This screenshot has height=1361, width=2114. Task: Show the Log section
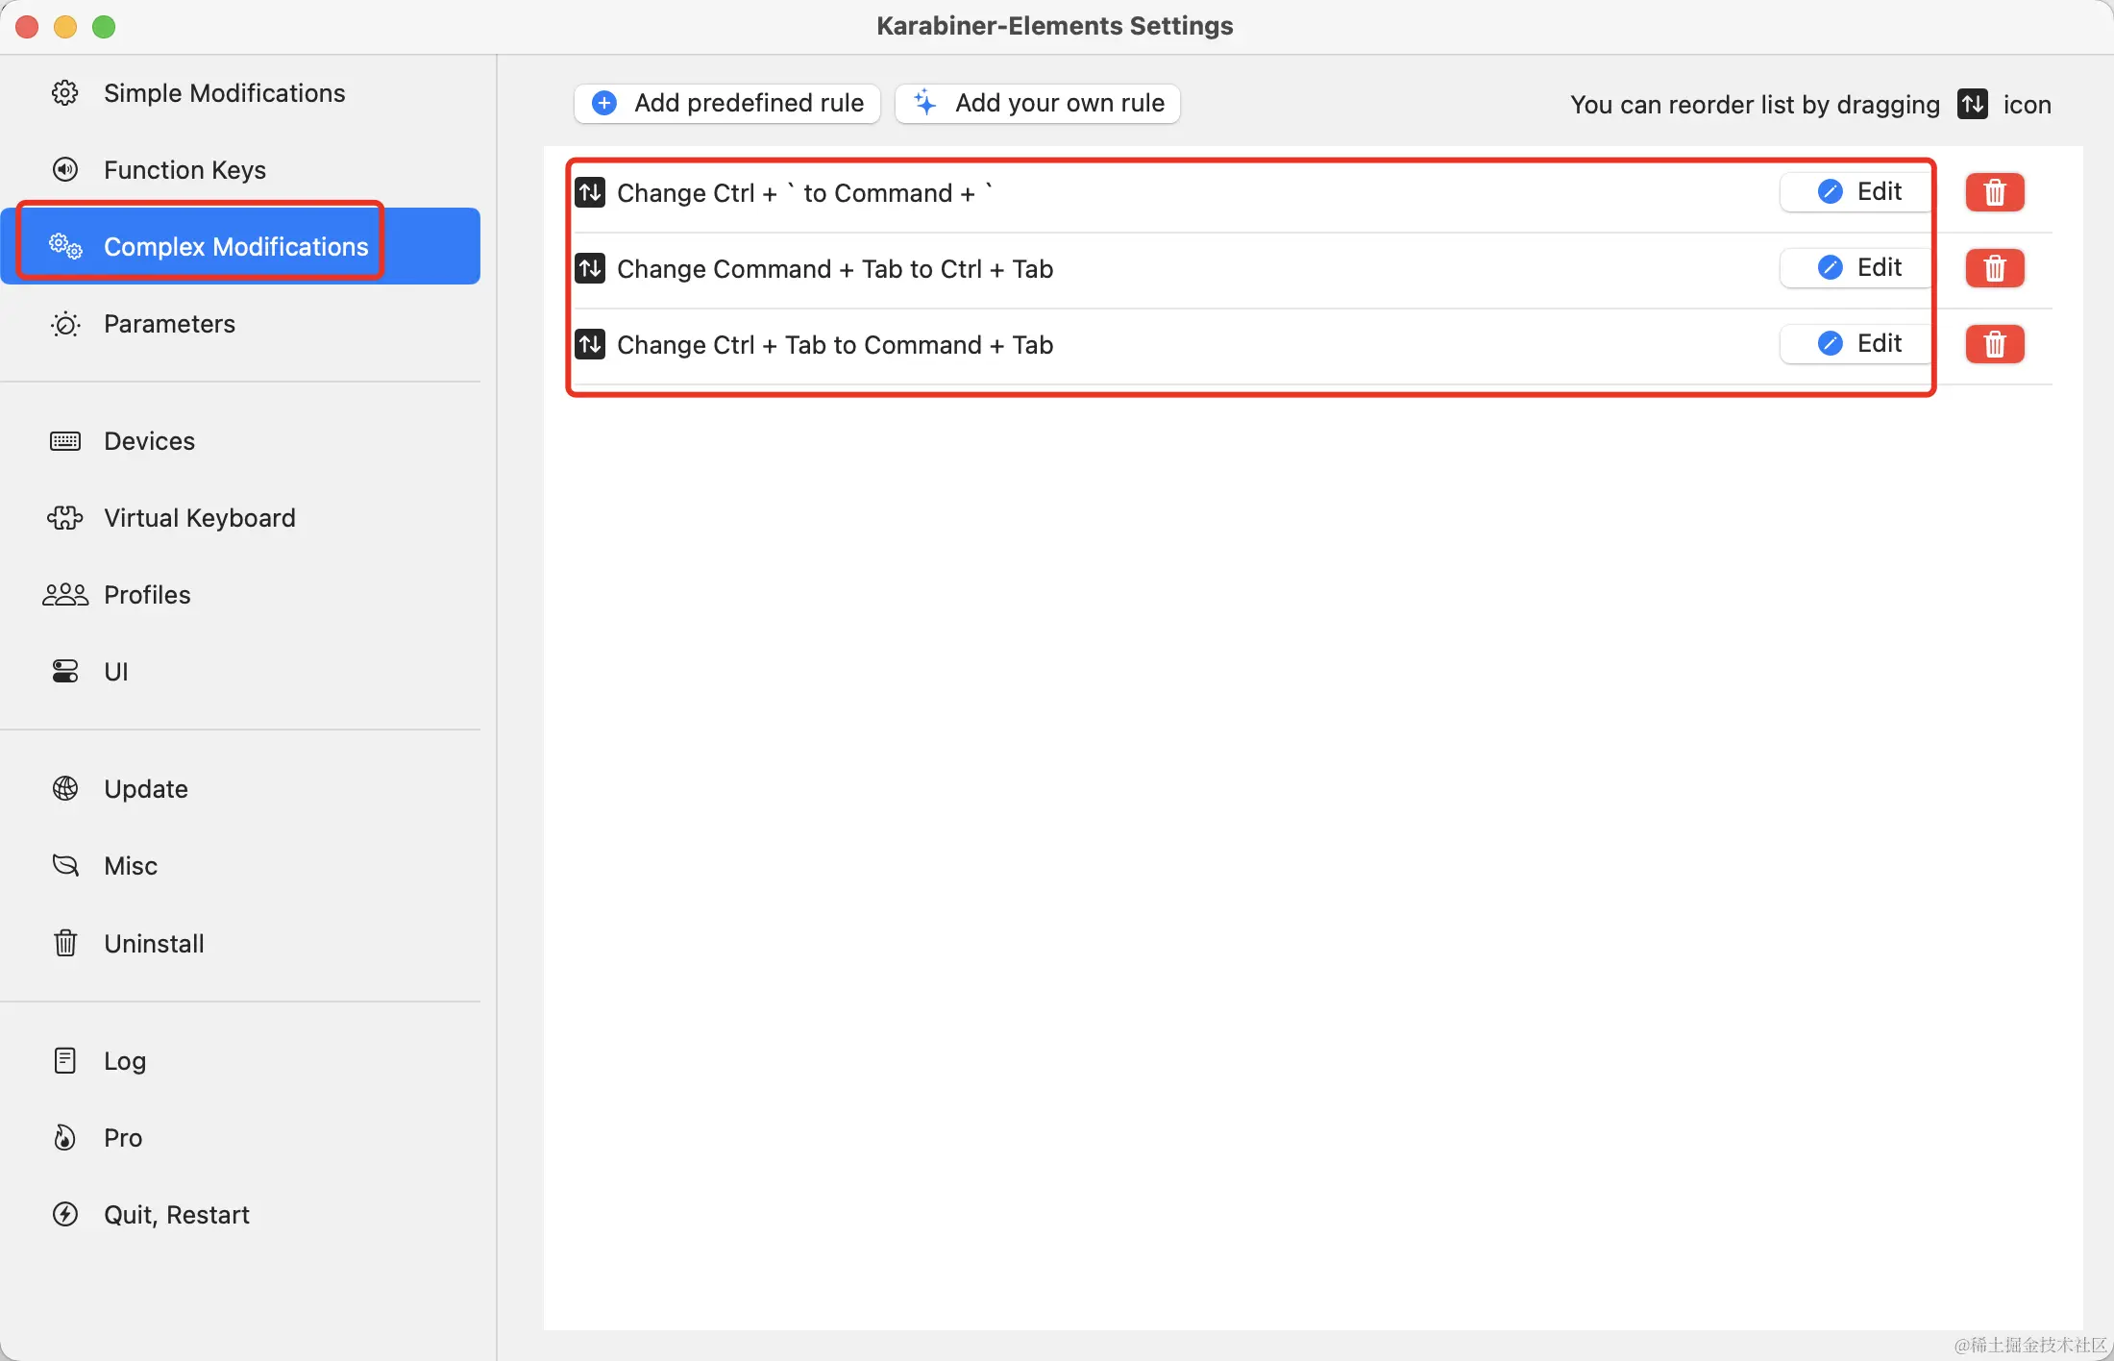(240, 1060)
